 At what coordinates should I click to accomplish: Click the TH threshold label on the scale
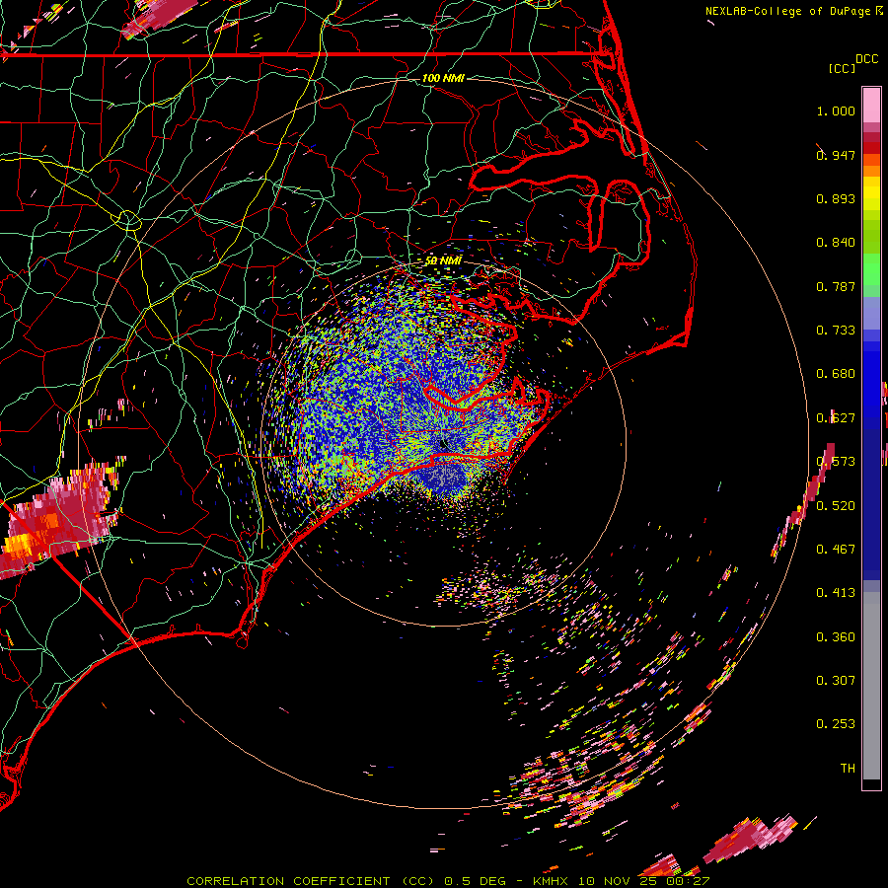pos(848,769)
